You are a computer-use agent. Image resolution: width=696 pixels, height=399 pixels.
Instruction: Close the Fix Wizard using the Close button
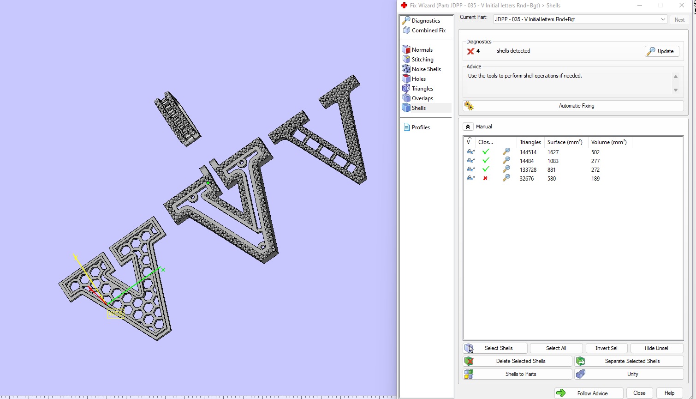[639, 393]
